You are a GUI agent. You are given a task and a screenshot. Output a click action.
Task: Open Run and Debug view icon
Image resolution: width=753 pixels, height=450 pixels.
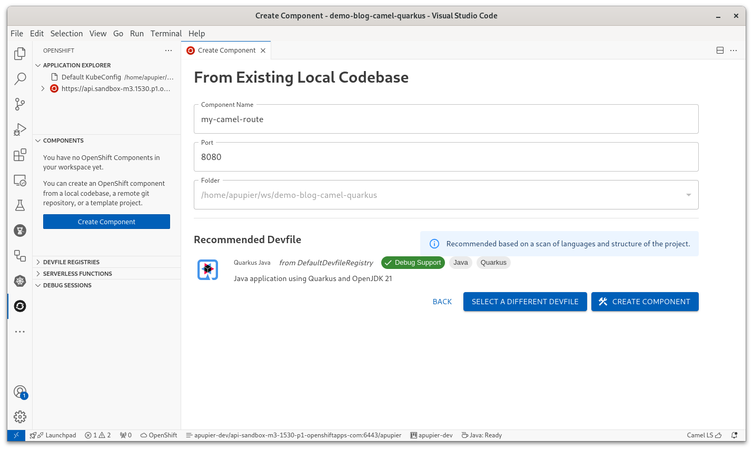(x=20, y=129)
